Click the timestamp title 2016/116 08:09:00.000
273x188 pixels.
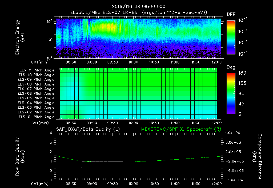pyautogui.click(x=138, y=7)
